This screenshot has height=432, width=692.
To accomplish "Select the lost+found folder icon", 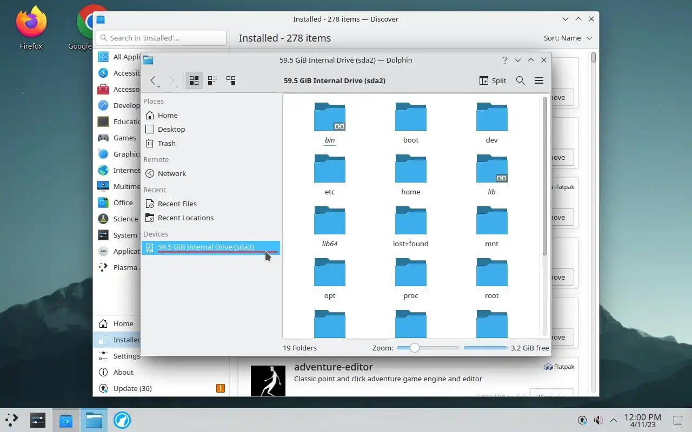I will tap(411, 220).
